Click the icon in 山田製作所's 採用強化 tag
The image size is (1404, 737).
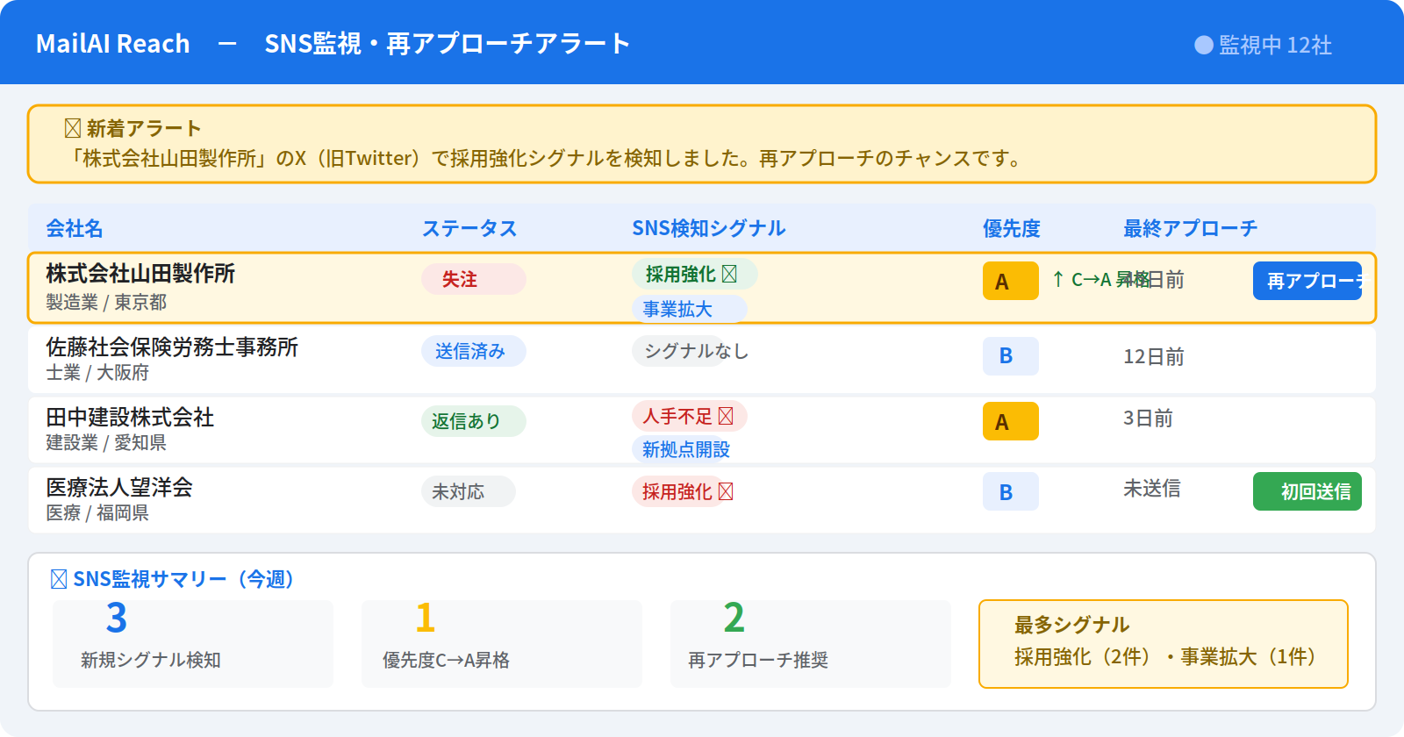coord(729,274)
